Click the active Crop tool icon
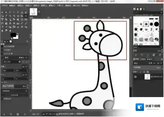Viewport: 164px width, 117px height. click(26, 16)
